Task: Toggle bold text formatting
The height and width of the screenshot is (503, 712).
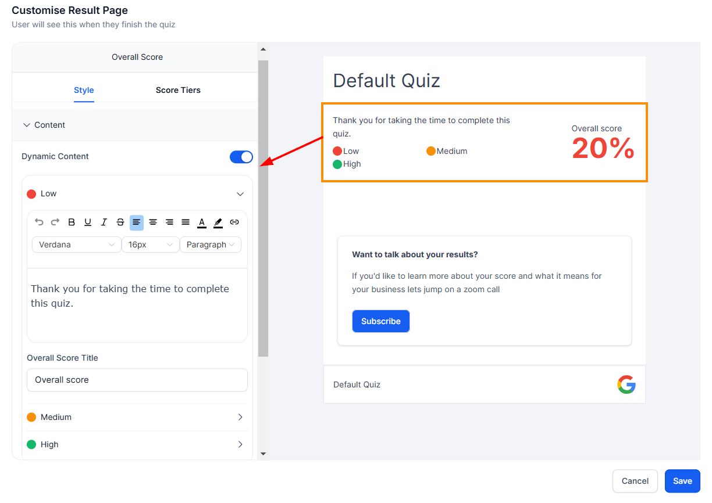Action: [x=72, y=222]
